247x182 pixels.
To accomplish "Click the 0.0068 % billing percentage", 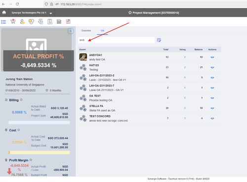I will click(19, 112).
